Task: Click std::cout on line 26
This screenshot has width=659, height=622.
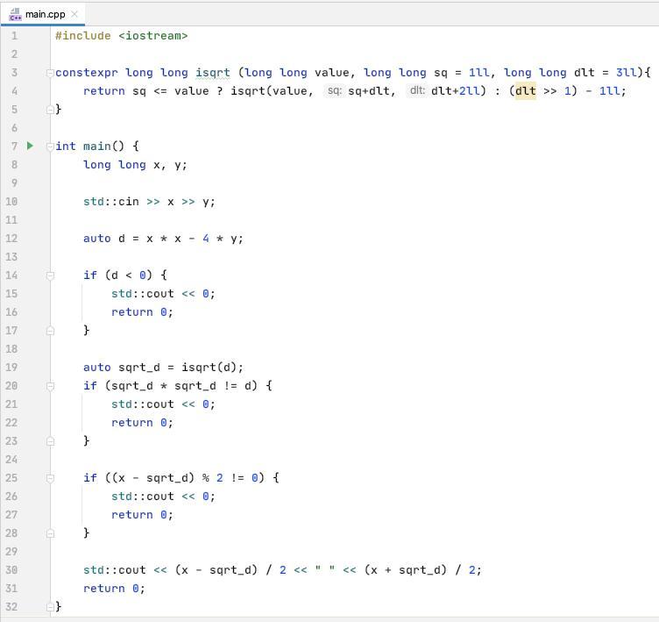Action: point(143,497)
